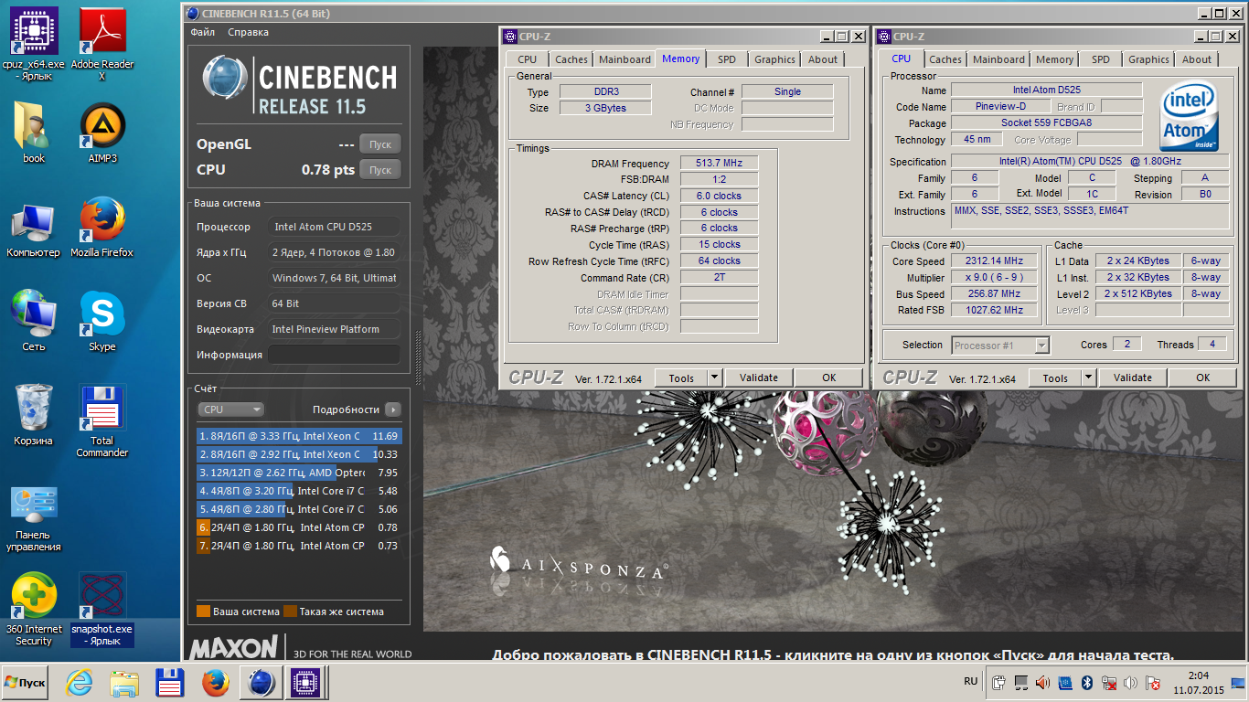Switch to Memory tab in right CPU-Z window
This screenshot has height=702, width=1249.
[1054, 59]
